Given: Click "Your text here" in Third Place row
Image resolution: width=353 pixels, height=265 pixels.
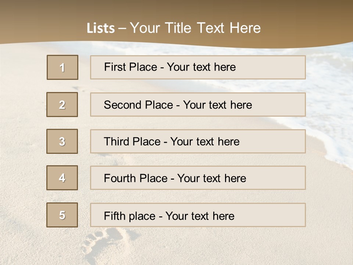Looking at the screenshot, I should pyautogui.click(x=205, y=142).
